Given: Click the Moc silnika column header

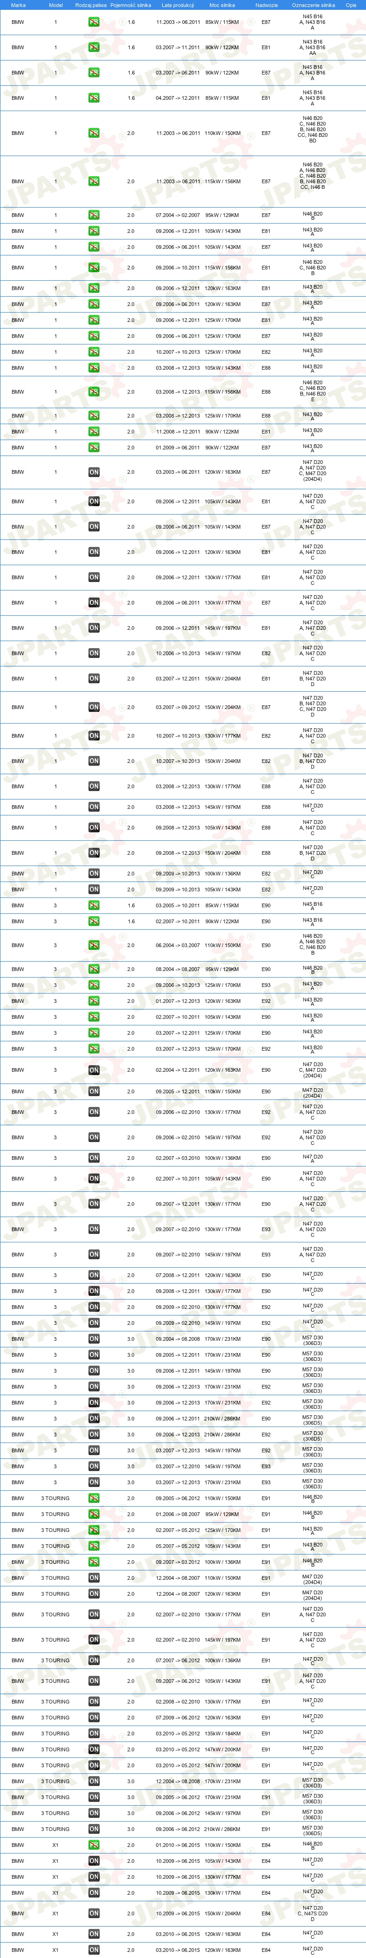Looking at the screenshot, I should [222, 5].
